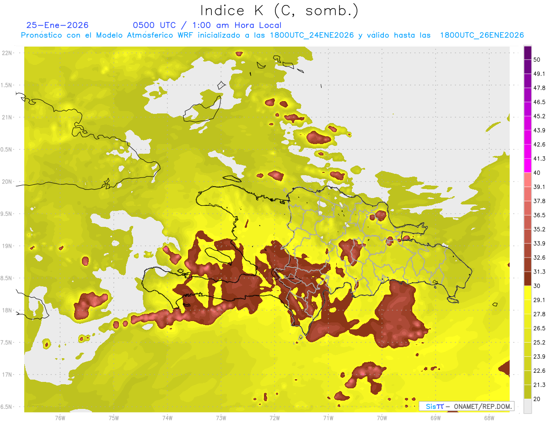This screenshot has height=424, width=549.
Task: Click legend value "26.5"
Action: 539,328
